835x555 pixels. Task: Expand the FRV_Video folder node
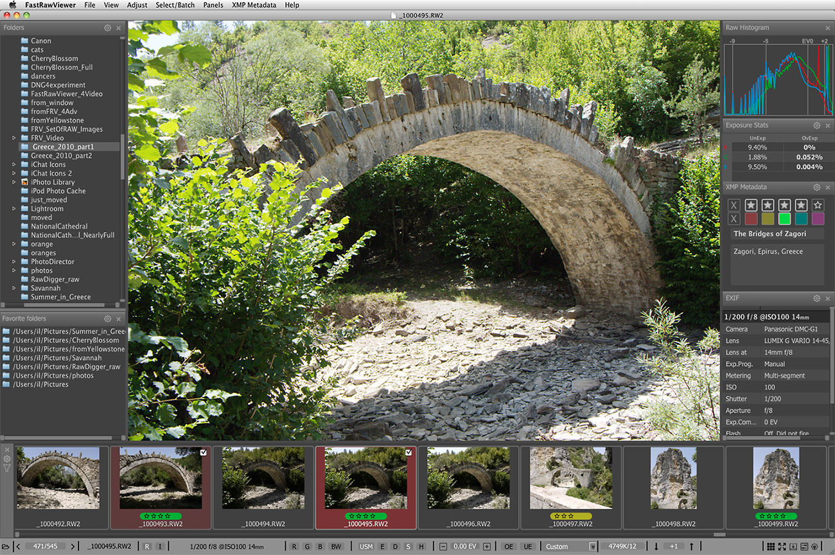14,138
